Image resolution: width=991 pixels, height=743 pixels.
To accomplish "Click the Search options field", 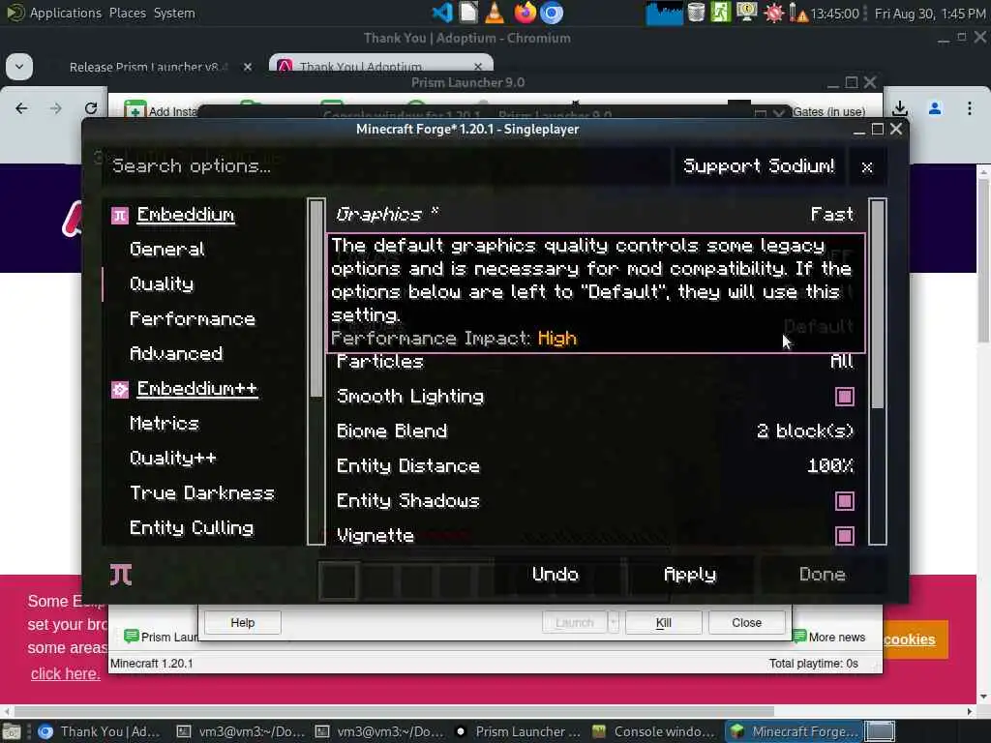I will coord(385,166).
